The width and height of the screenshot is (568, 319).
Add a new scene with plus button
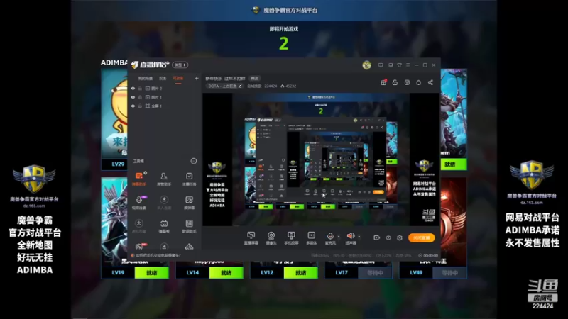[x=197, y=78]
